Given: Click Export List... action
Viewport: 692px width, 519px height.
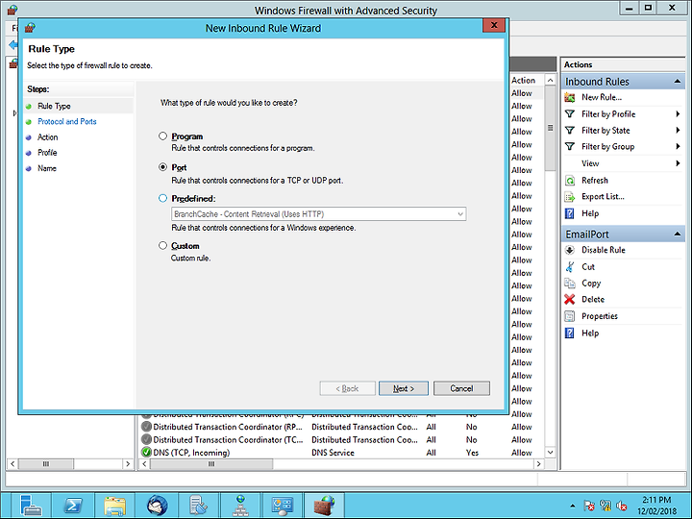Looking at the screenshot, I should coord(603,197).
